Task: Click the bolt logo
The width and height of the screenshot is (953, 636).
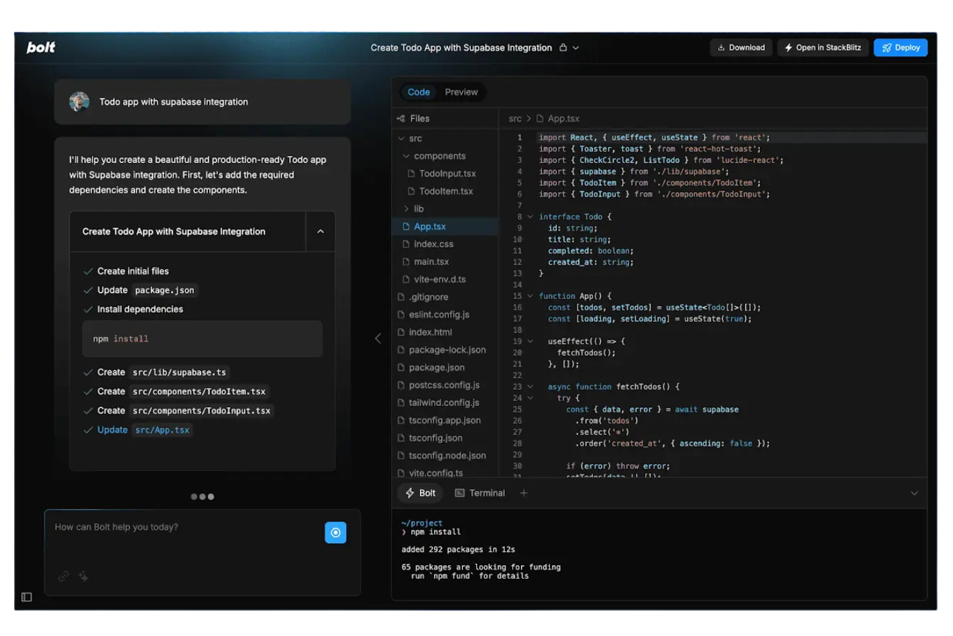Action: coord(41,47)
